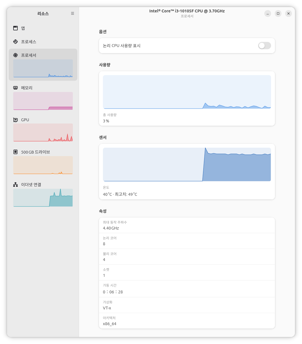302x344 pixels.
Task: Click the x86_64 architecture value
Action: [110, 324]
